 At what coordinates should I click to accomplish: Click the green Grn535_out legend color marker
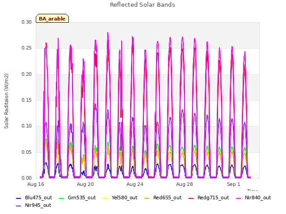point(62,198)
